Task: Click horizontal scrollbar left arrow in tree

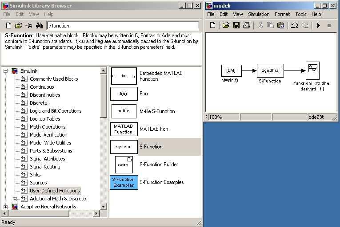Action: (4, 214)
